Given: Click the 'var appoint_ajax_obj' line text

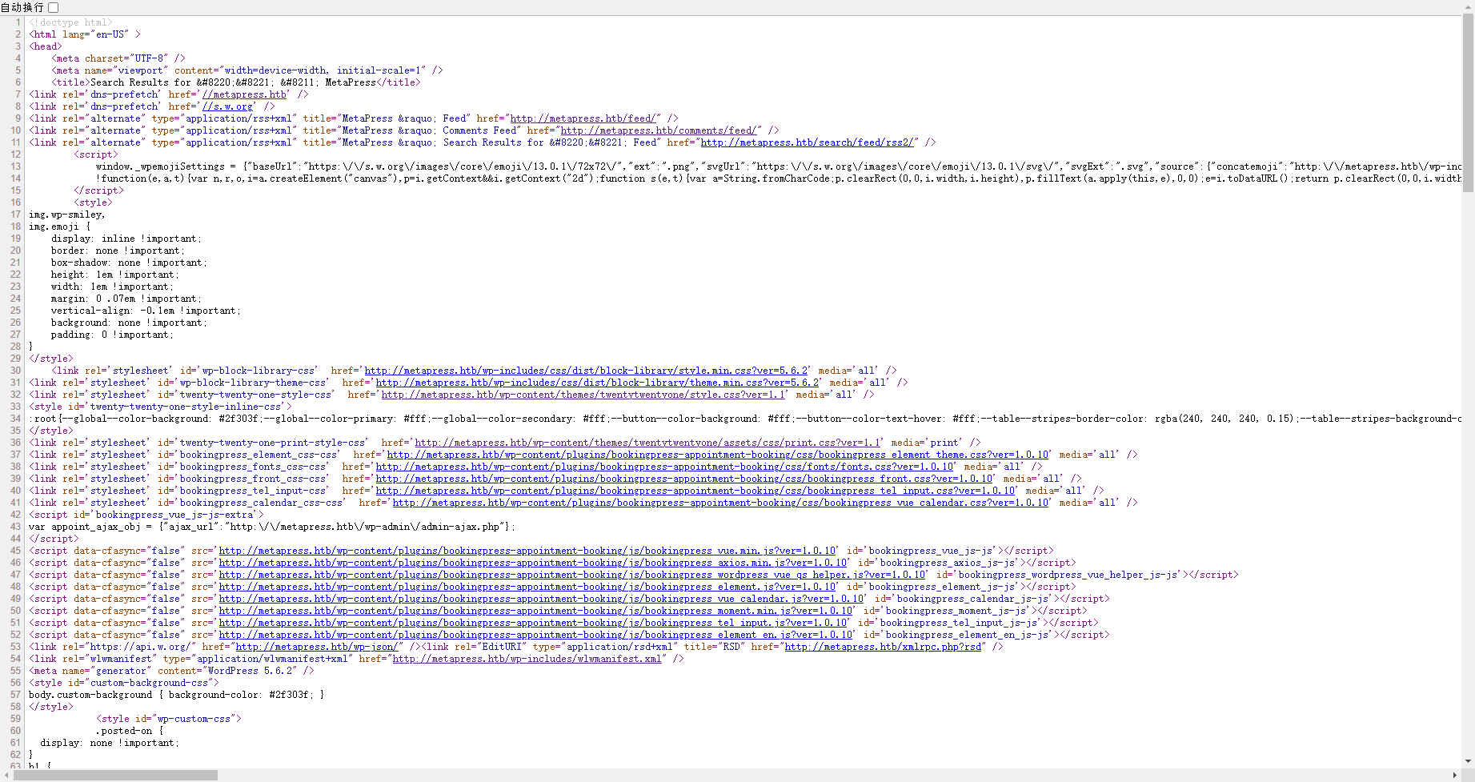Looking at the screenshot, I should tap(272, 527).
